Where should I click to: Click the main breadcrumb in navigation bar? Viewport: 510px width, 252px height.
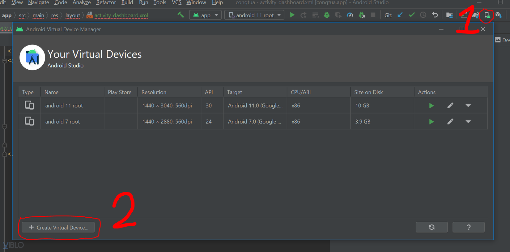[x=38, y=15]
